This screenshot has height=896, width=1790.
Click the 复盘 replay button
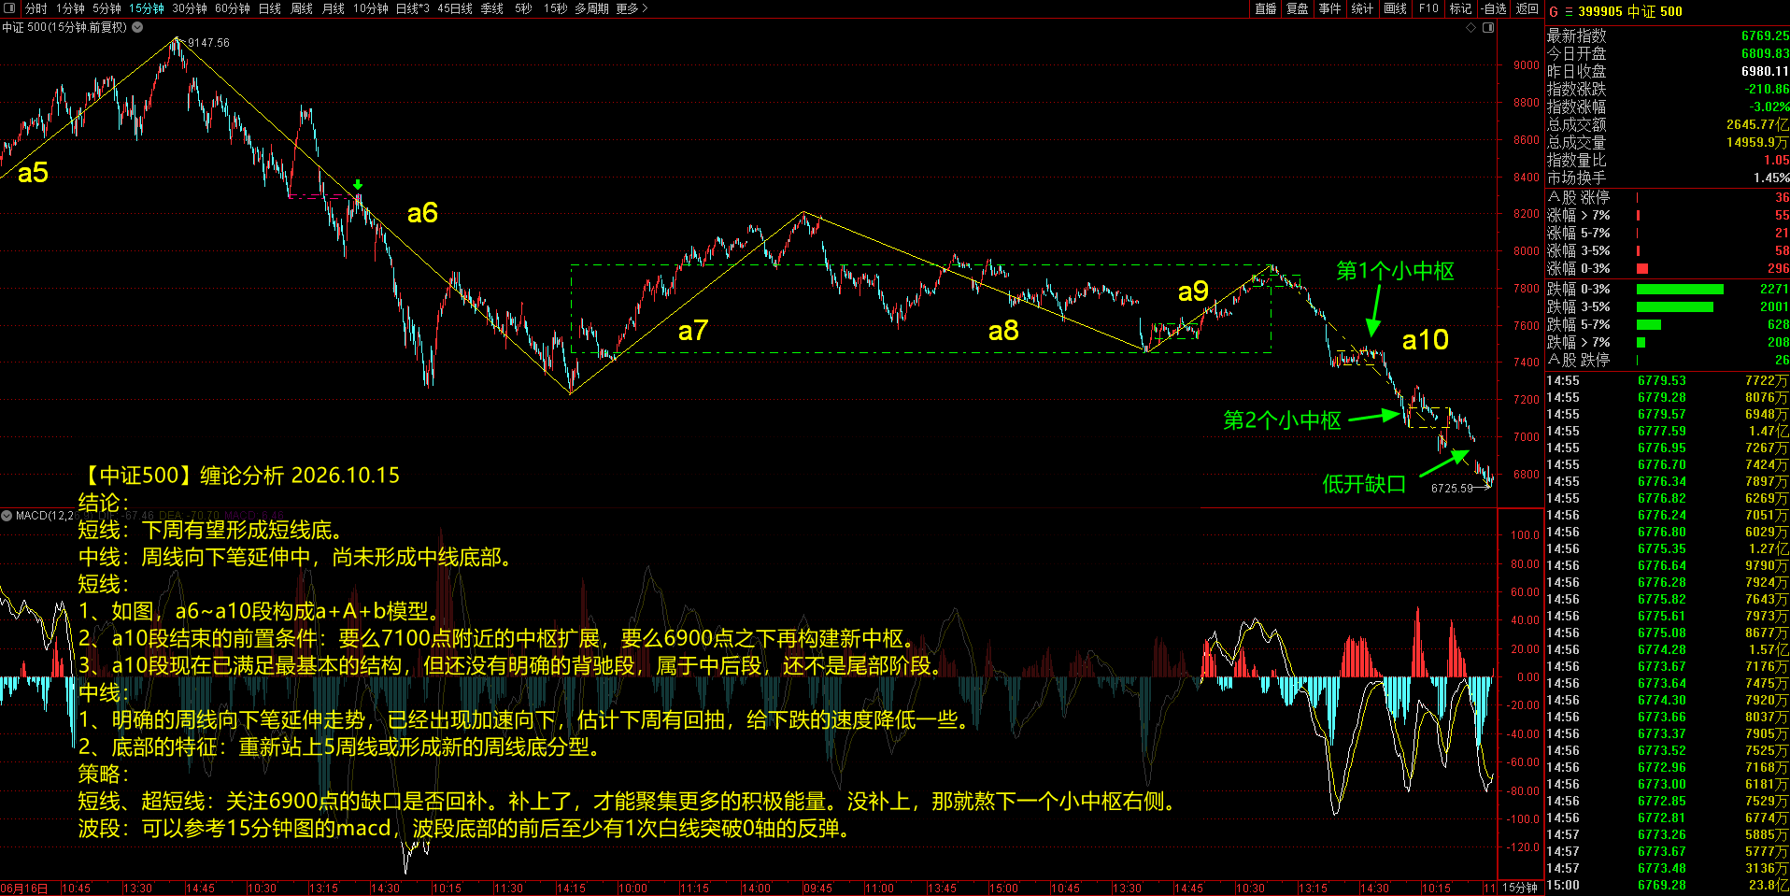pos(1298,8)
